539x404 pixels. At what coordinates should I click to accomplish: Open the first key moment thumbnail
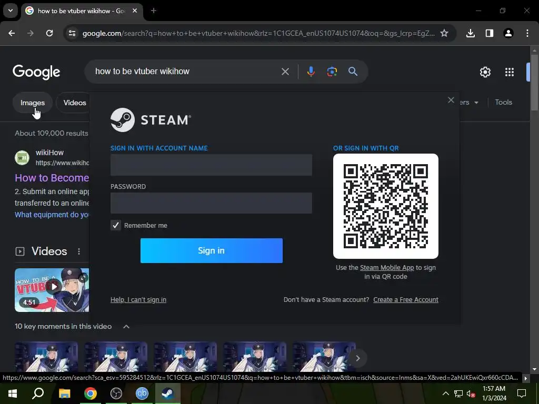click(46, 357)
